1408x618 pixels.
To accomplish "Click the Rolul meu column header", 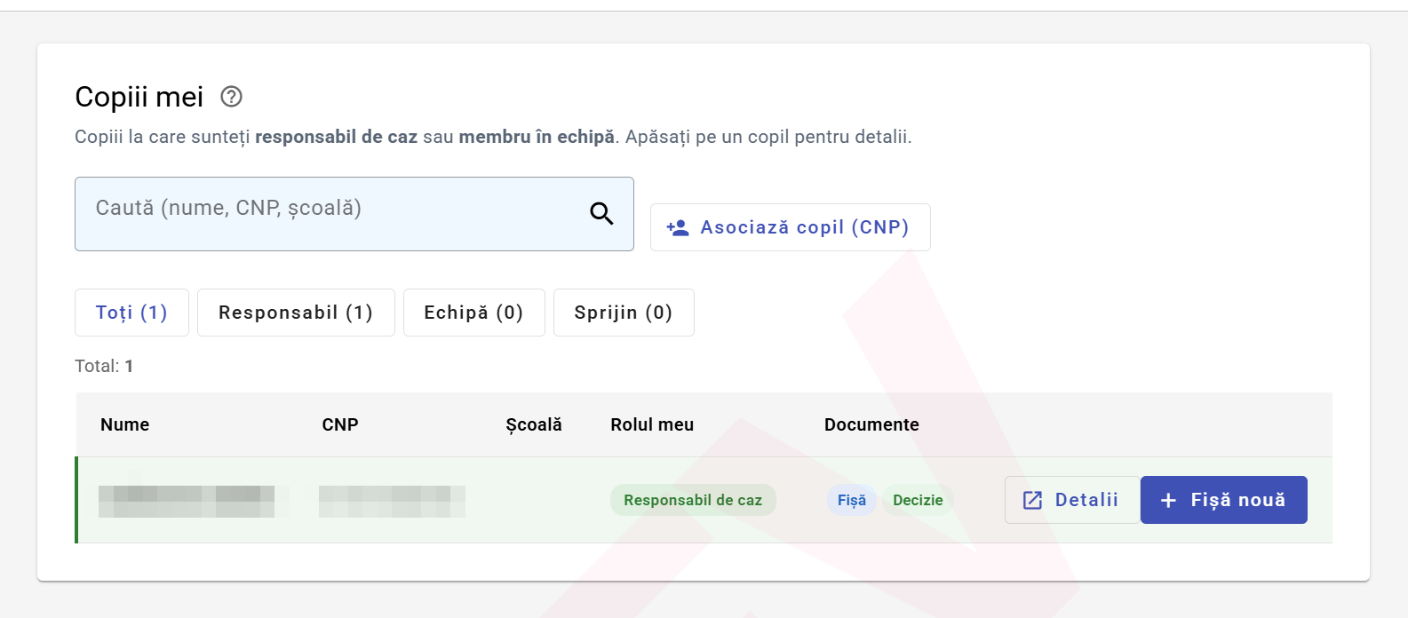I will pos(652,424).
